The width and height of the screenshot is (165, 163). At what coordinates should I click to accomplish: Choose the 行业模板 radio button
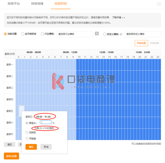click(43, 34)
